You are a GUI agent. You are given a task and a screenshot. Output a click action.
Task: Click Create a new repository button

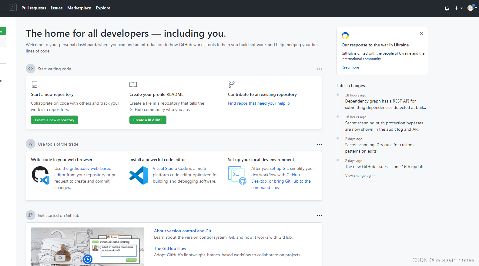55,120
